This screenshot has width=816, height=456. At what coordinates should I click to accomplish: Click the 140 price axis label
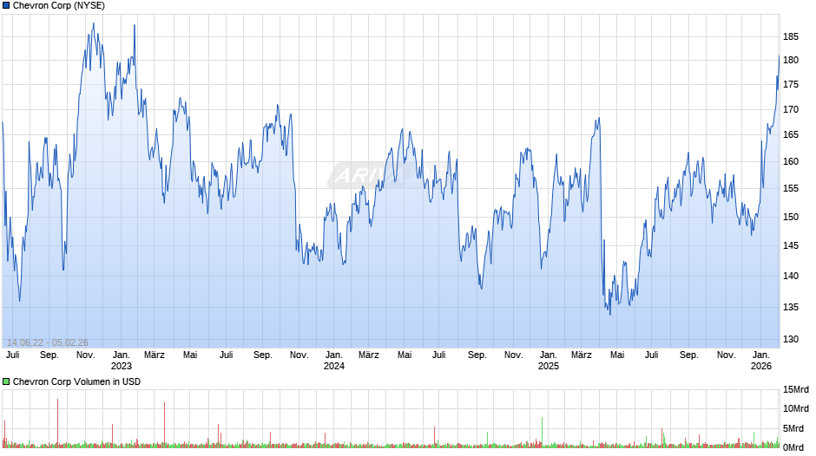[791, 276]
